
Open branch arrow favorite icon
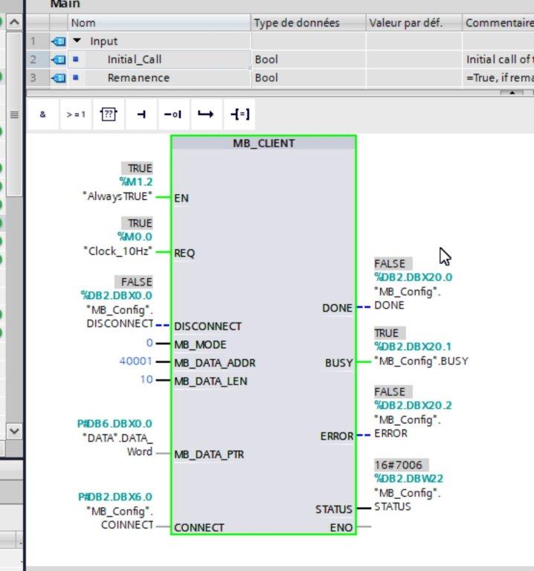tap(206, 114)
